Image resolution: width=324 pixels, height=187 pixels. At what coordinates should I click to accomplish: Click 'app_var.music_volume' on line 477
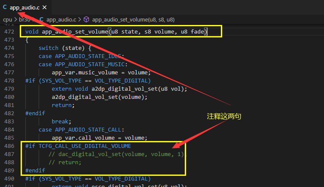point(85,73)
